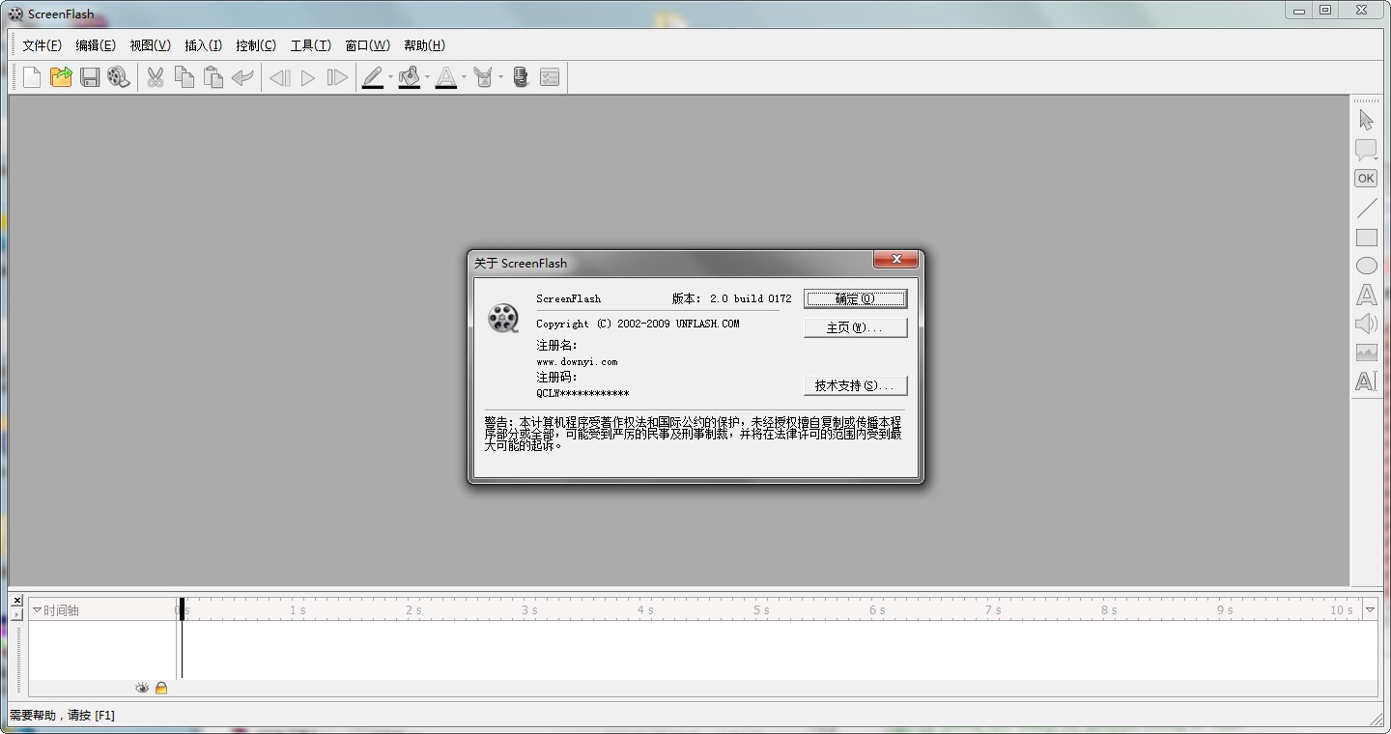Open the 工具(T) menu

[x=310, y=44]
